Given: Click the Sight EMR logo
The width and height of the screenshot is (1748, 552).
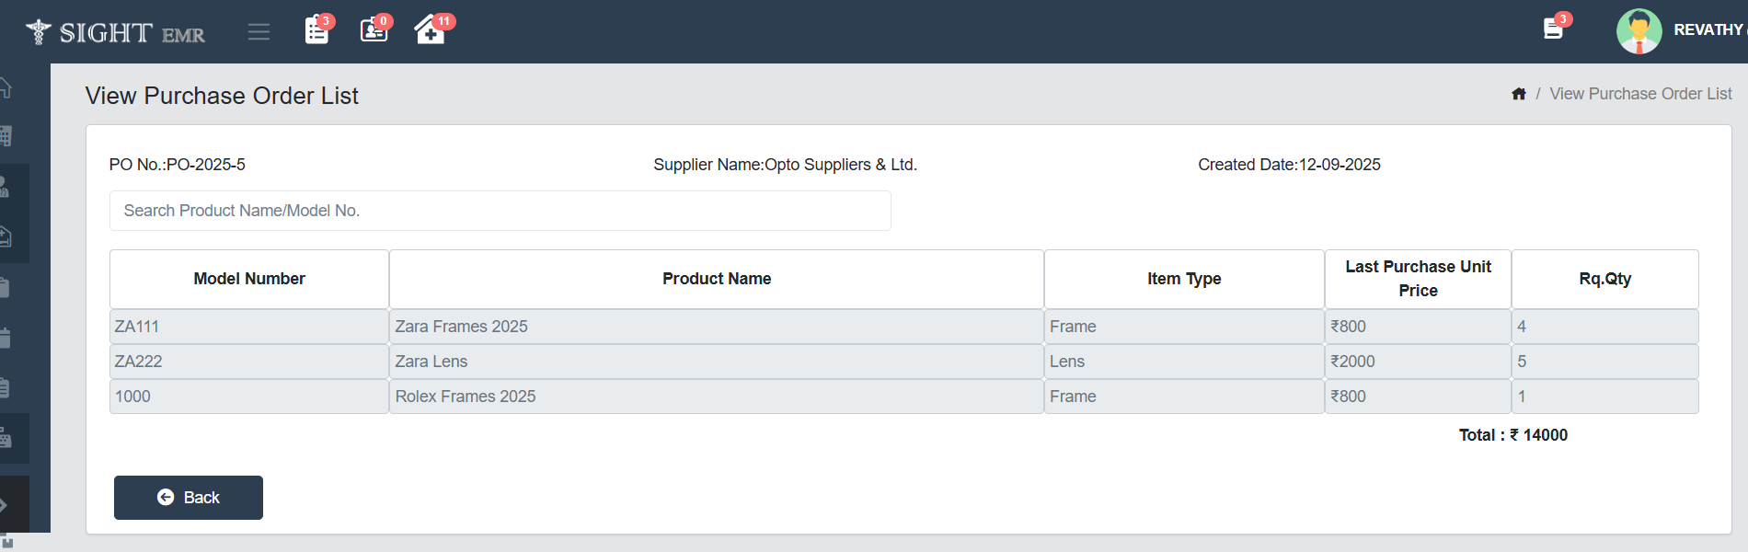Looking at the screenshot, I should pos(116,32).
